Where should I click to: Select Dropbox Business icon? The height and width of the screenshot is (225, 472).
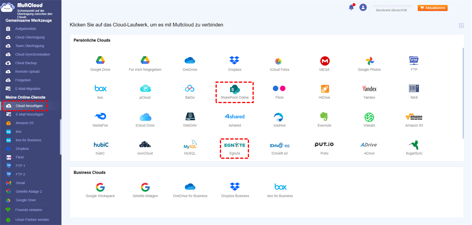(235, 187)
